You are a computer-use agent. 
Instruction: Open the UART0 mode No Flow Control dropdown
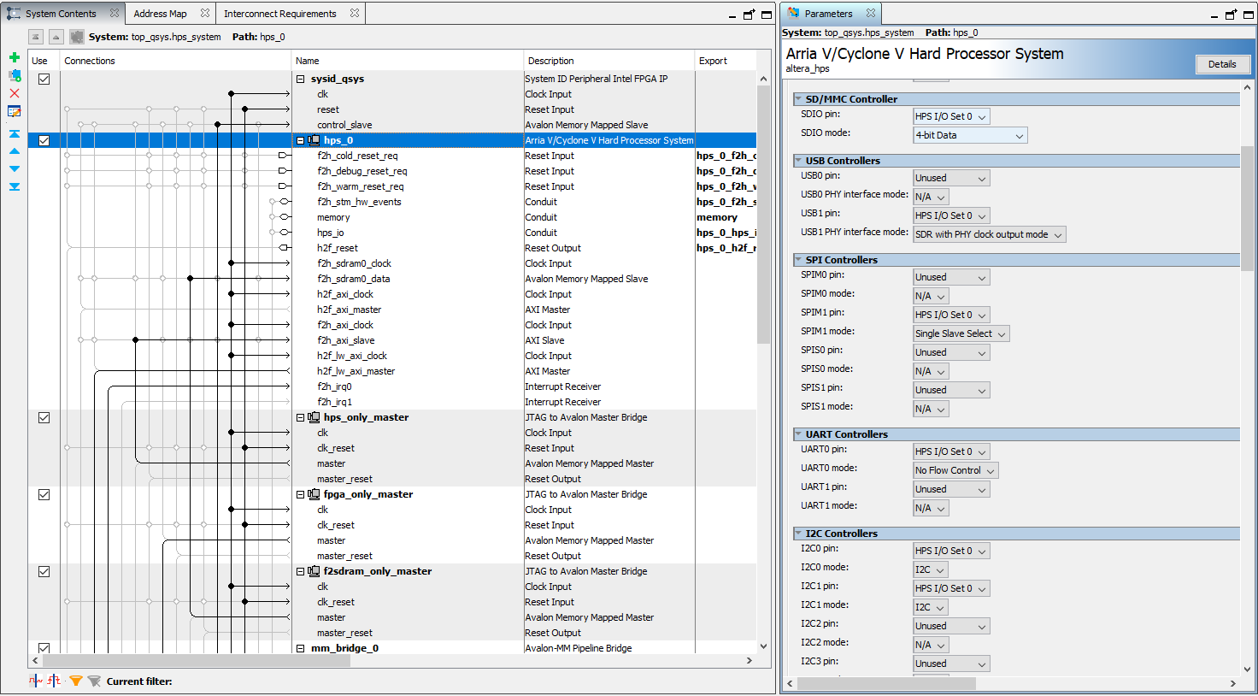click(955, 470)
